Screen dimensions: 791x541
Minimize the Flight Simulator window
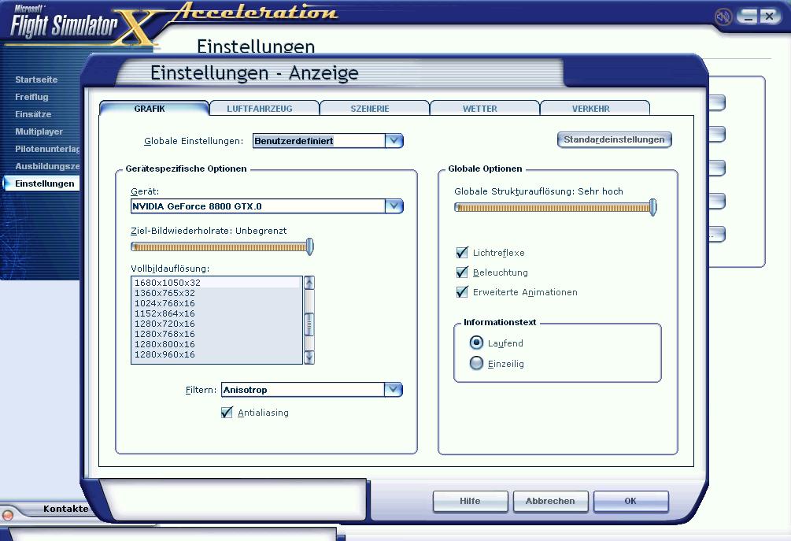click(748, 17)
